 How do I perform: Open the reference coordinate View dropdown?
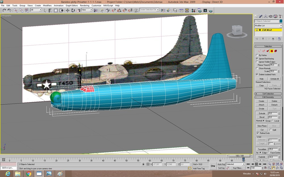tap(87, 10)
